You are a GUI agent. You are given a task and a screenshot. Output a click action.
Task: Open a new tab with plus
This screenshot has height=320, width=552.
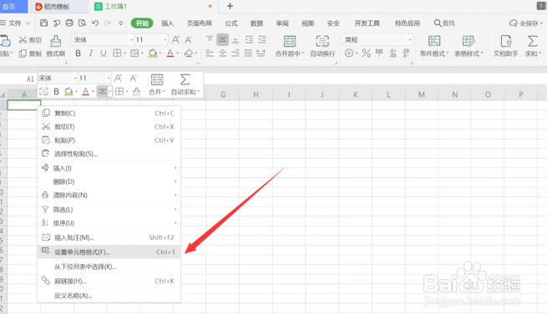tap(230, 7)
